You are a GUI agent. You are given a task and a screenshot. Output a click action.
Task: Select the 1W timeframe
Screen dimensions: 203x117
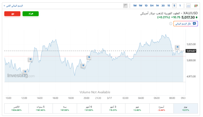[x=140, y=6]
